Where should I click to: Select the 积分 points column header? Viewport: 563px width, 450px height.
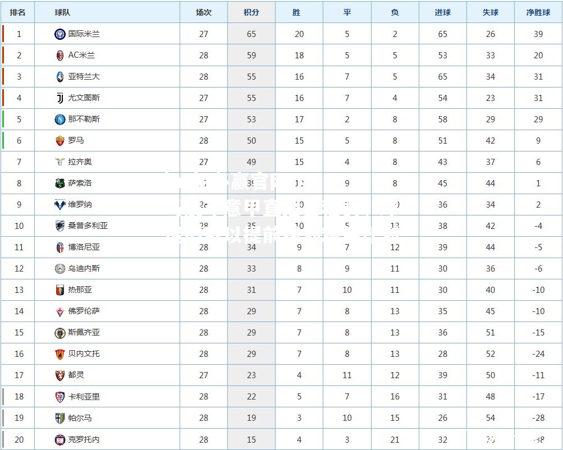point(251,12)
